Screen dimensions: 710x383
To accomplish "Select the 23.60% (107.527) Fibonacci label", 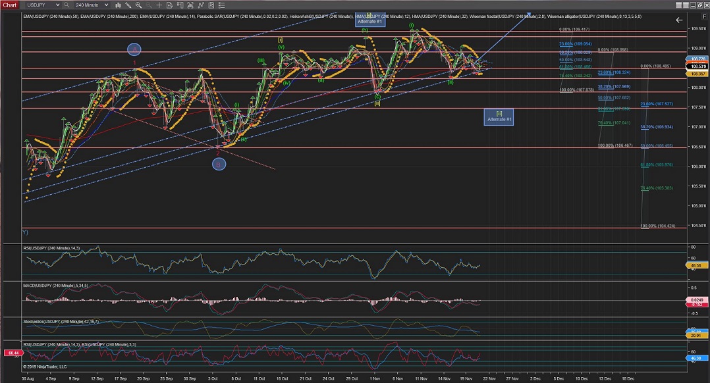I will pos(657,104).
